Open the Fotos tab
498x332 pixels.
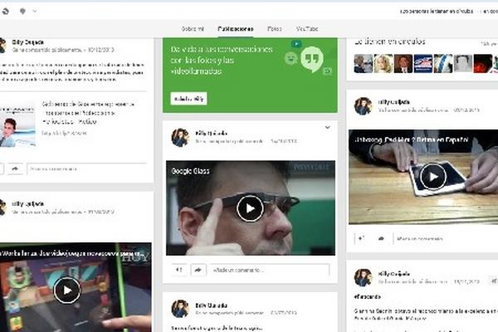[274, 27]
